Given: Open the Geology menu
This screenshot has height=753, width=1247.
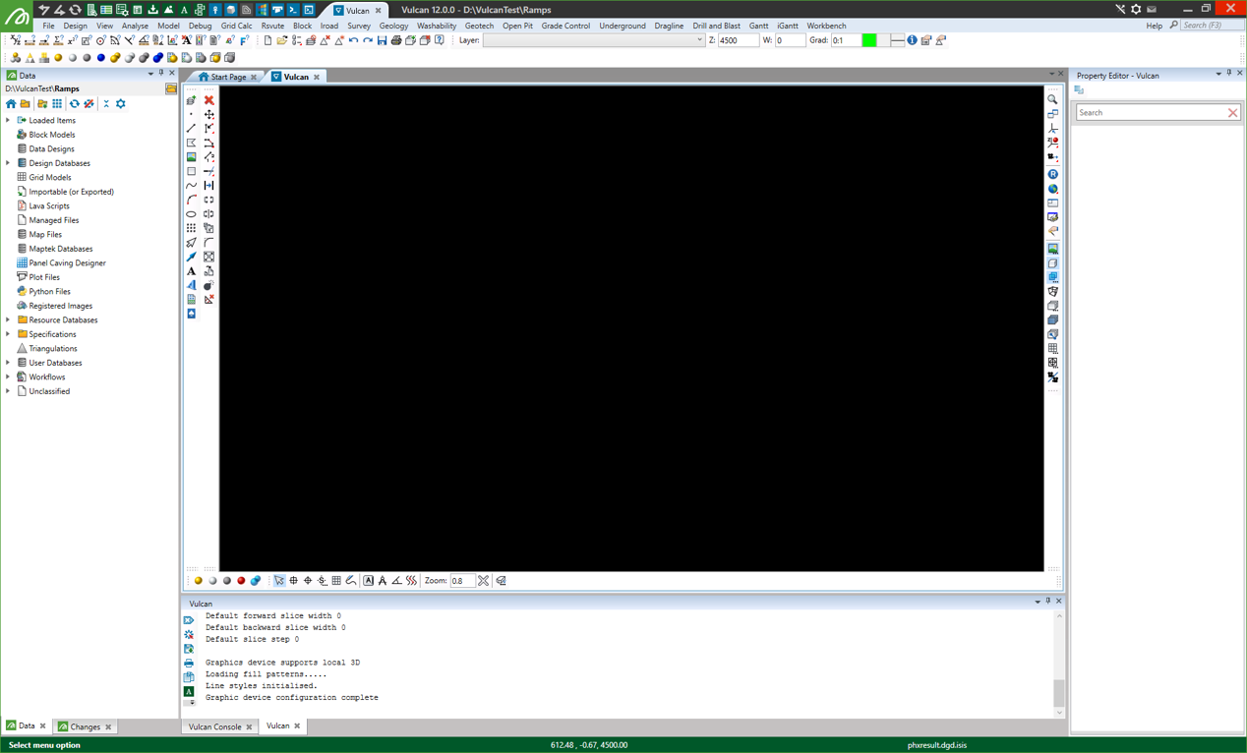Looking at the screenshot, I should [393, 26].
